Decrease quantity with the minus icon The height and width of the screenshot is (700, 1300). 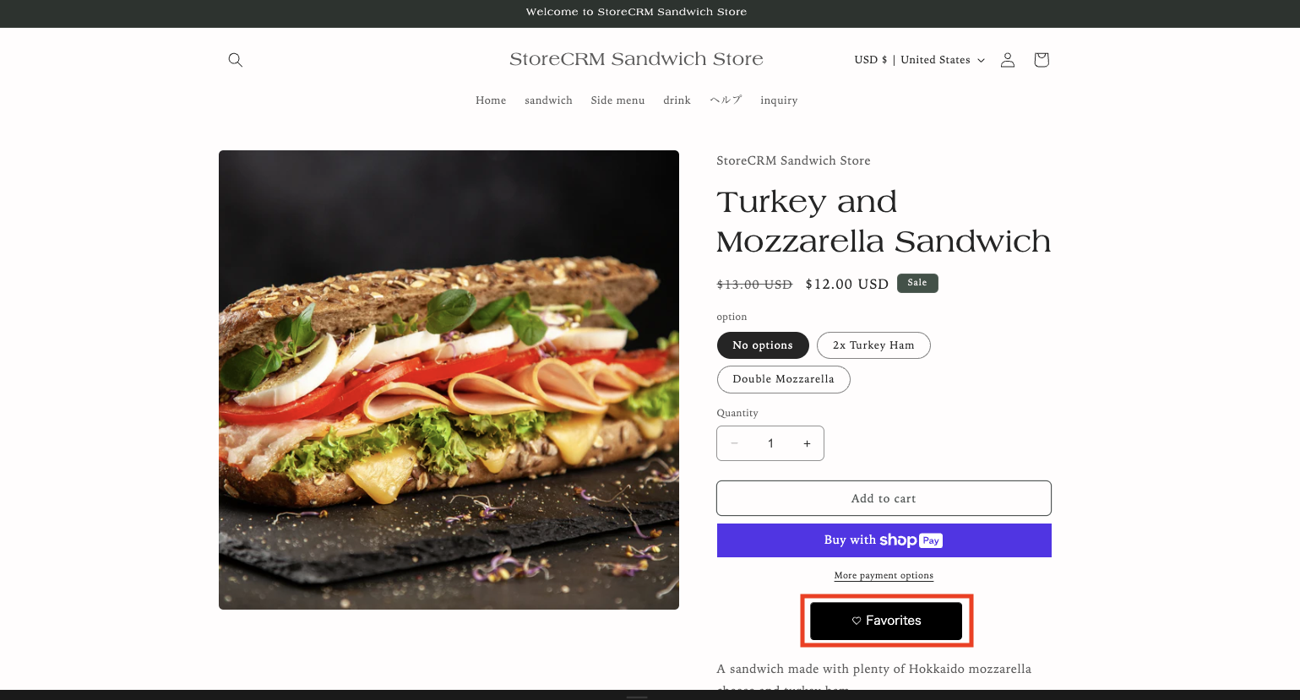(x=734, y=443)
